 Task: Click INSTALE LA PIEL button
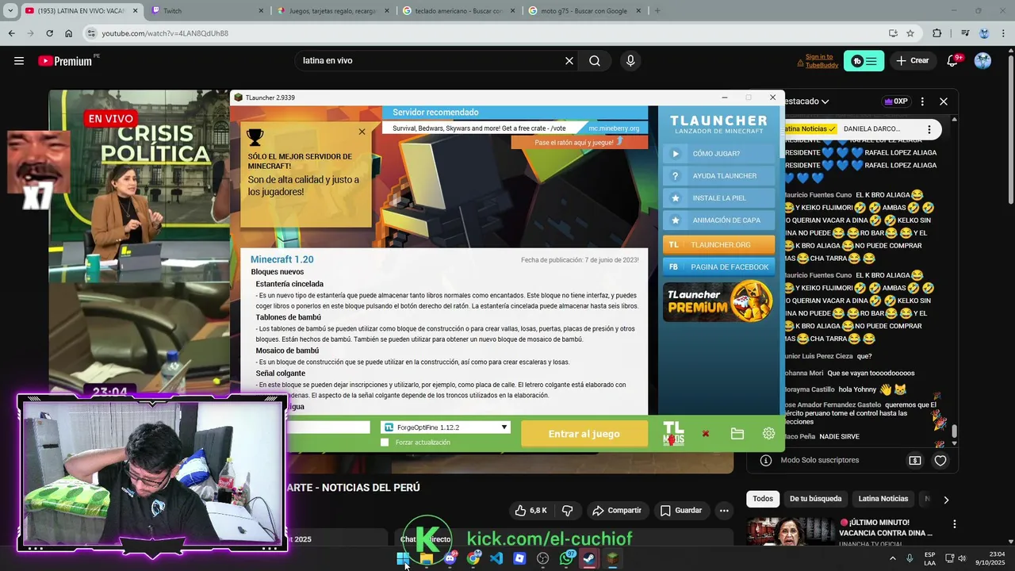(x=718, y=198)
